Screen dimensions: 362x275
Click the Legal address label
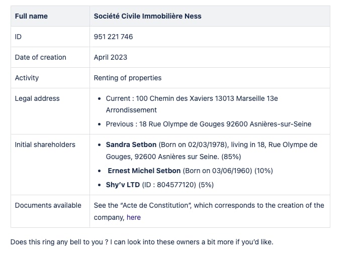(x=37, y=98)
